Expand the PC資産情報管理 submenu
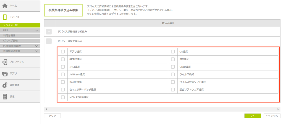The height and width of the screenshot is (124, 283). pyautogui.click(x=37, y=46)
